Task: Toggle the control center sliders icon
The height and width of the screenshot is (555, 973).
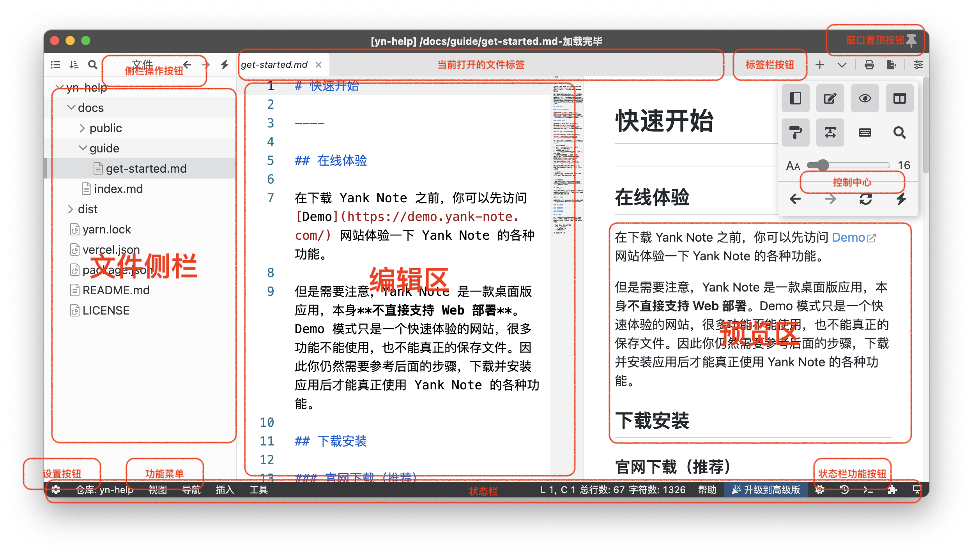Action: tap(918, 65)
